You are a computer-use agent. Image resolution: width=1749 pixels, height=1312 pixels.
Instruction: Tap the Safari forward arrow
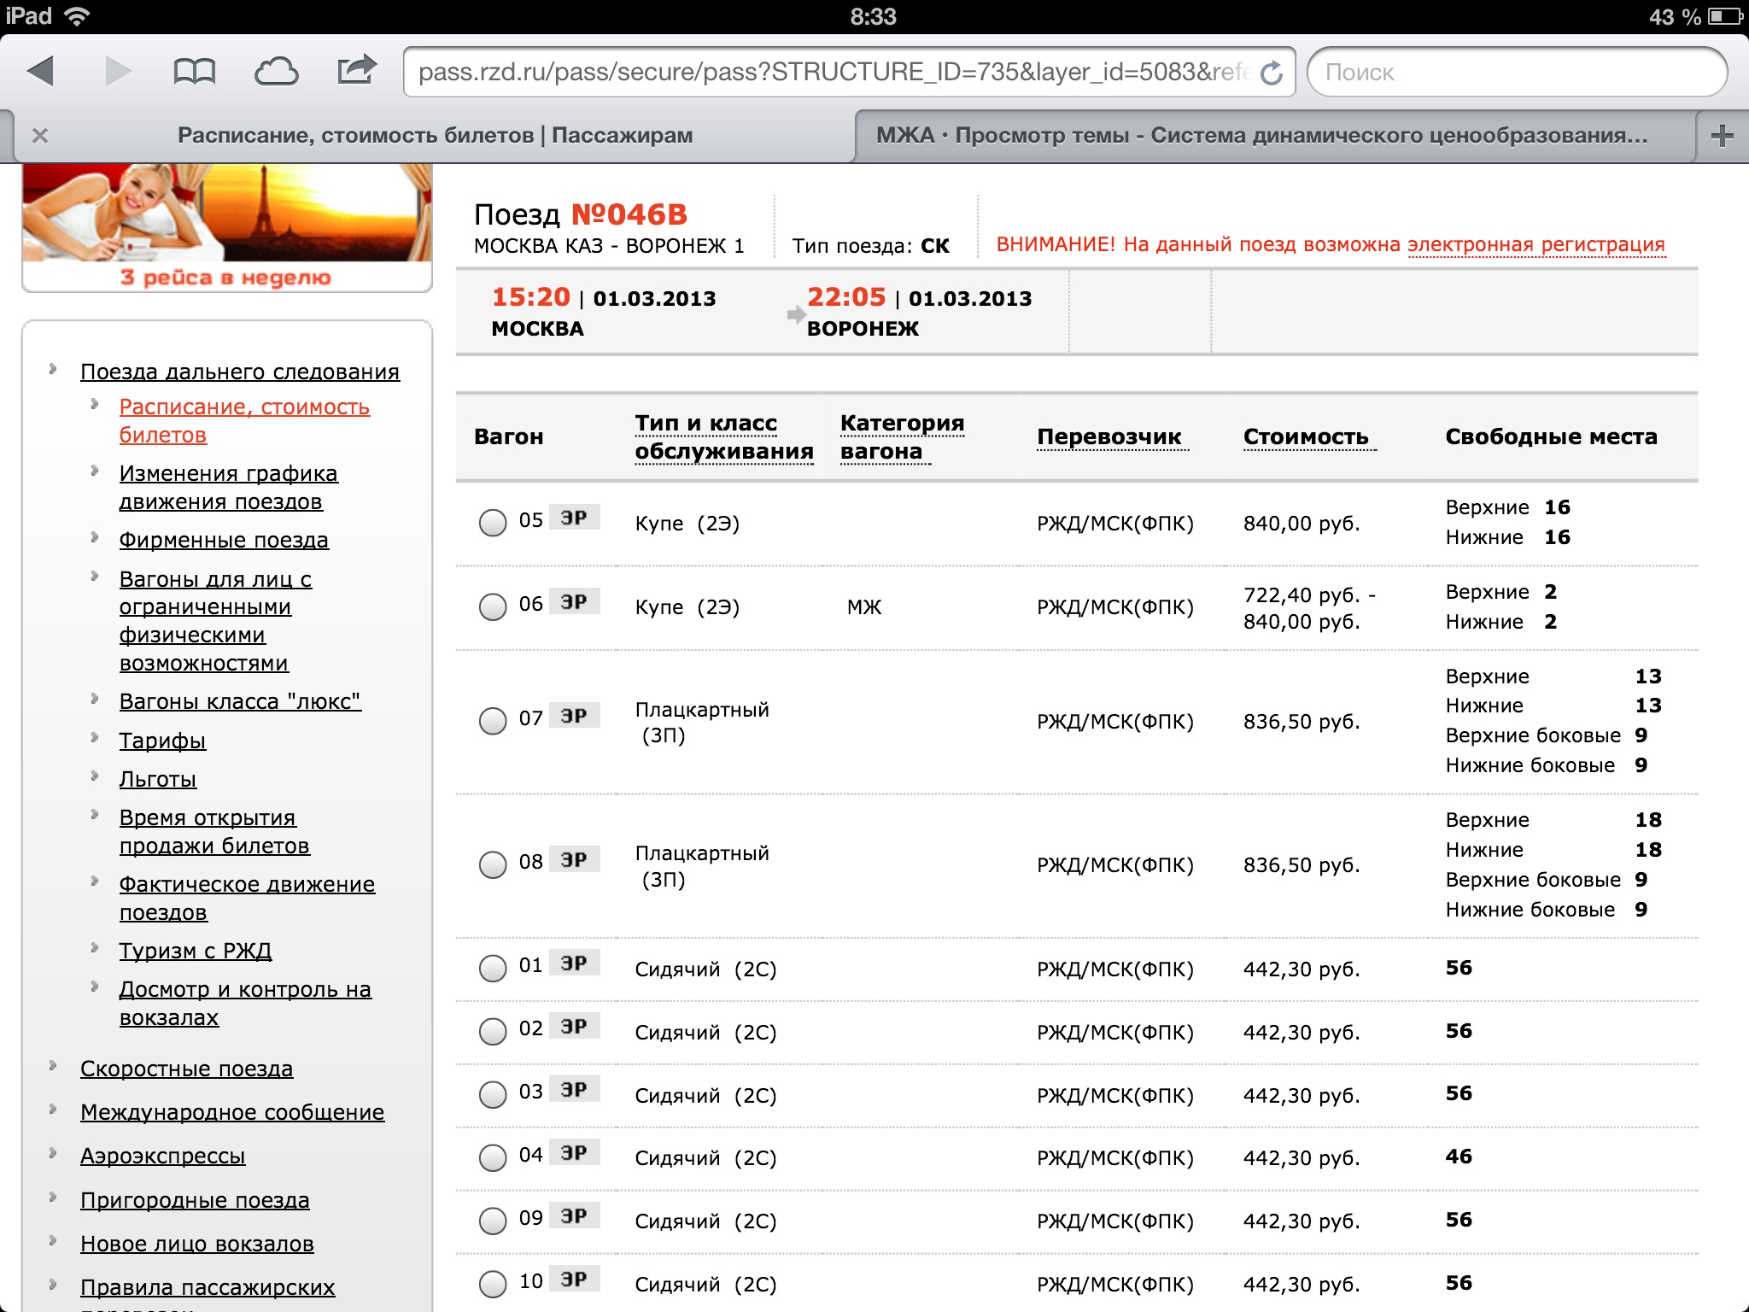pyautogui.click(x=118, y=72)
